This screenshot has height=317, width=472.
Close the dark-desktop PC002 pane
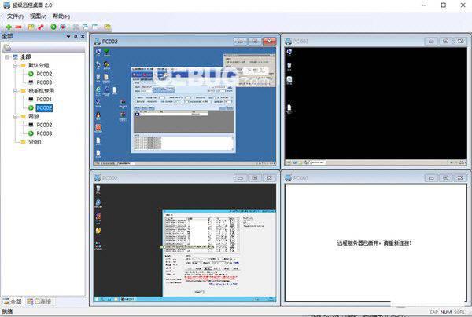coord(269,178)
